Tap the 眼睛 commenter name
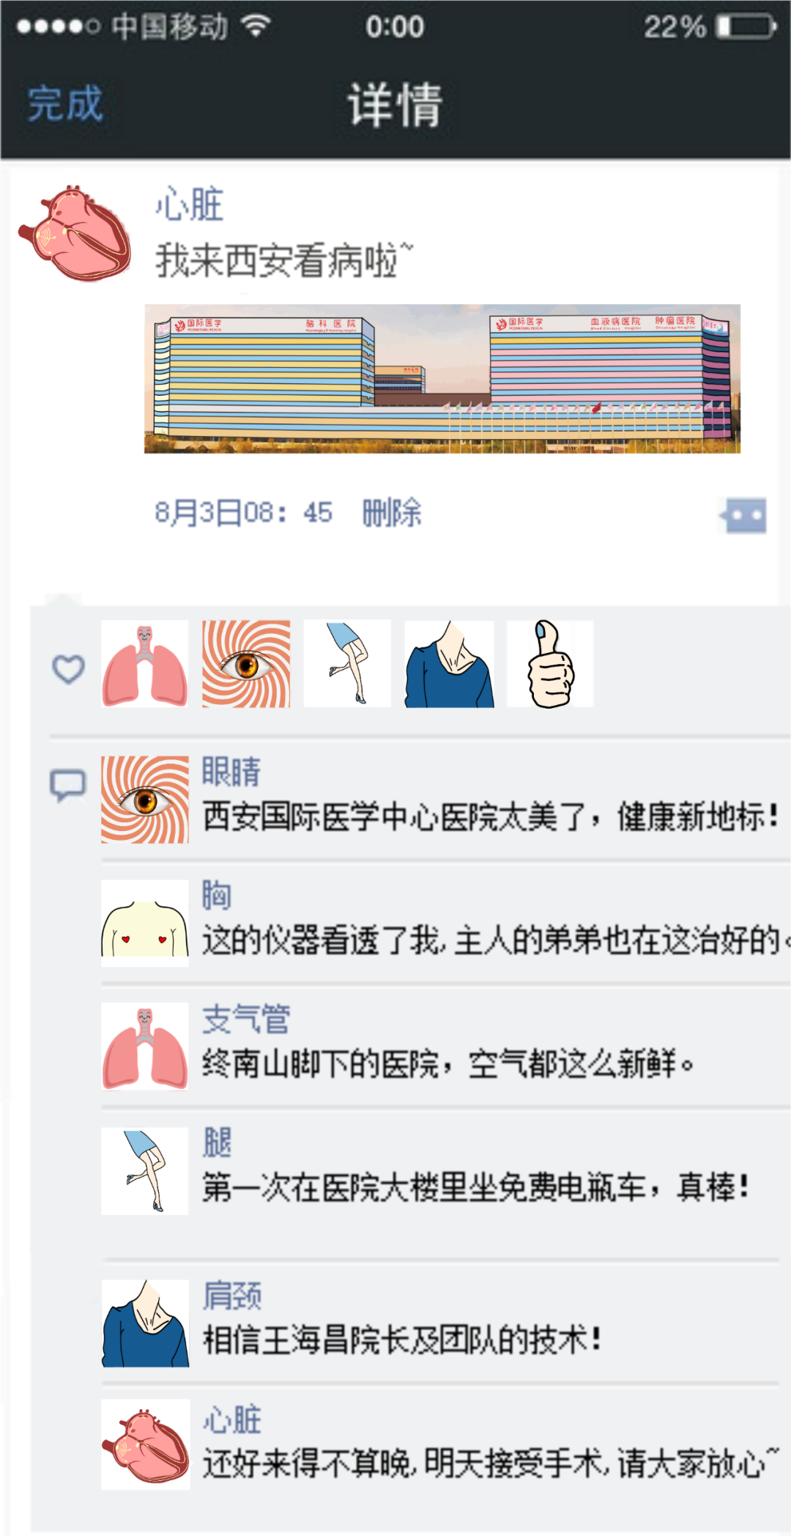The width and height of the screenshot is (791, 1536). [x=231, y=772]
